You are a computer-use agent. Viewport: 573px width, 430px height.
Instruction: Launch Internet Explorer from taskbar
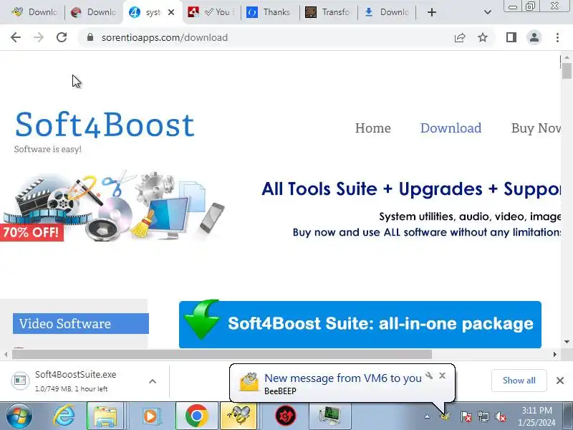(64, 416)
